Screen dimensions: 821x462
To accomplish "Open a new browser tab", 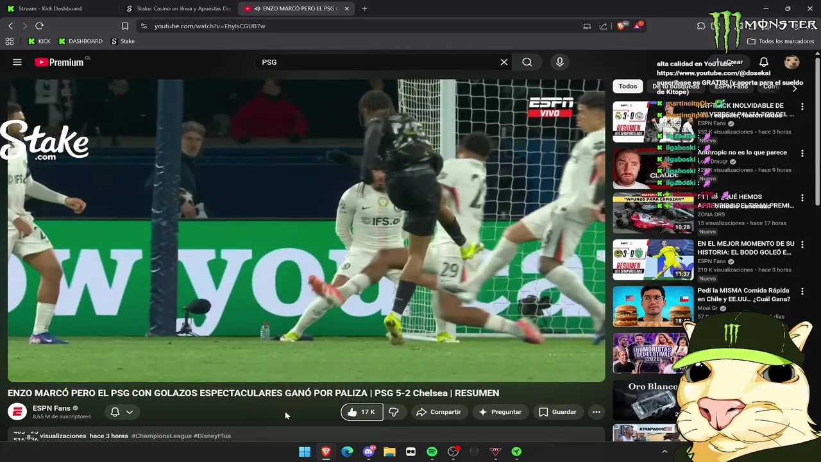I will pos(364,8).
